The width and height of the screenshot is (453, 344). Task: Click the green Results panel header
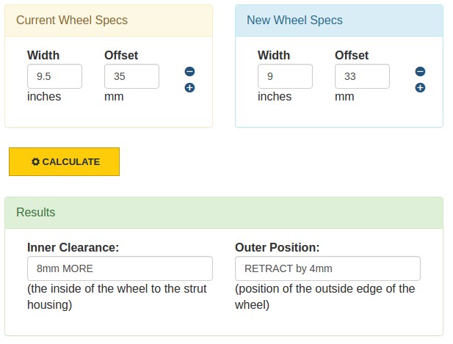[224, 213]
